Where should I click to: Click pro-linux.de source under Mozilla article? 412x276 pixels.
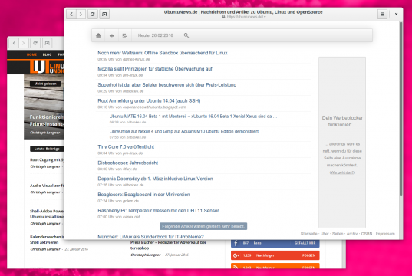[x=133, y=75]
